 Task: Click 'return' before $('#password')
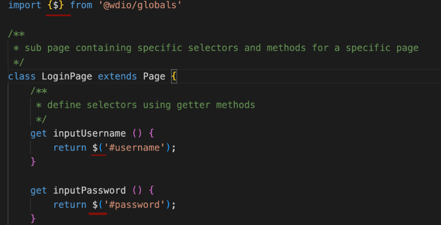pyautogui.click(x=70, y=205)
